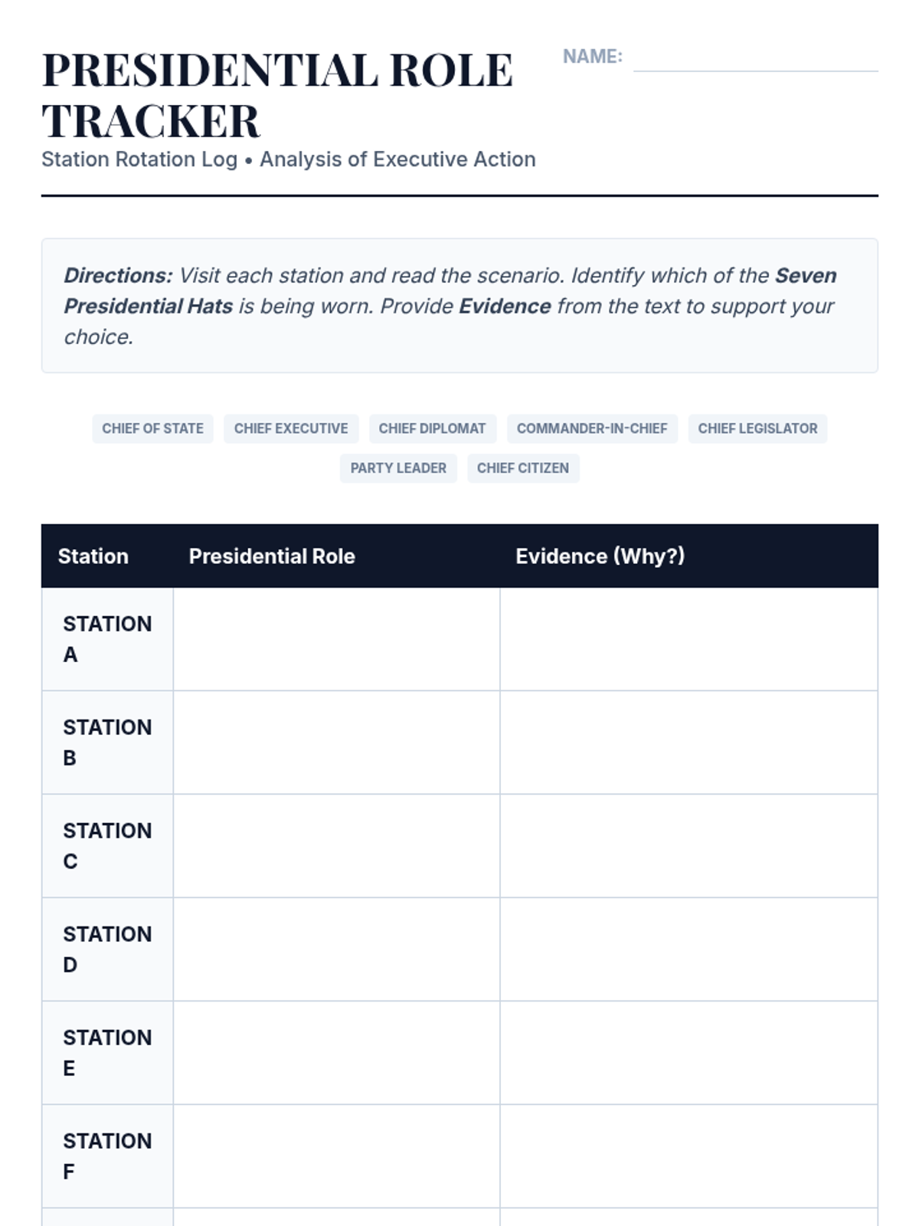Select the Party Leader tag
This screenshot has height=1226, width=919.
pos(398,468)
